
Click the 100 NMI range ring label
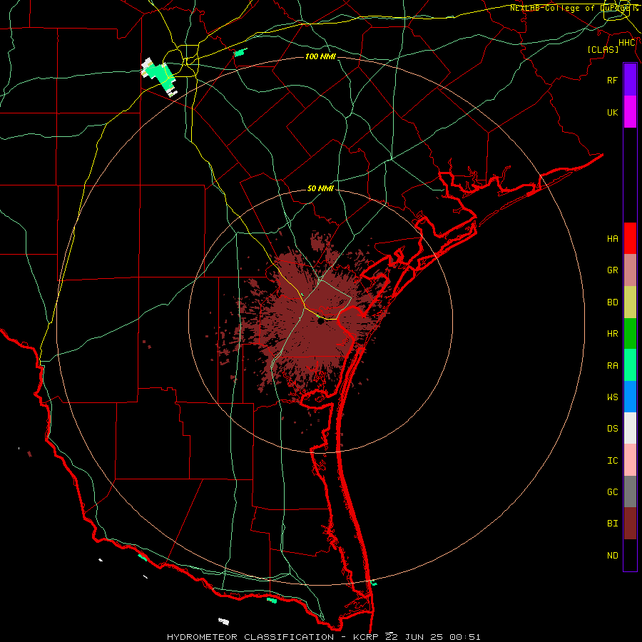click(320, 56)
